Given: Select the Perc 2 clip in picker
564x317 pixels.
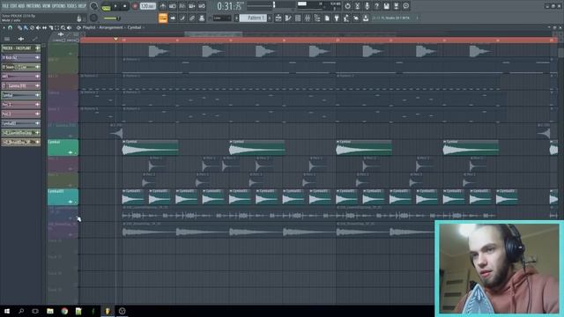Looking at the screenshot, I should tap(20, 114).
